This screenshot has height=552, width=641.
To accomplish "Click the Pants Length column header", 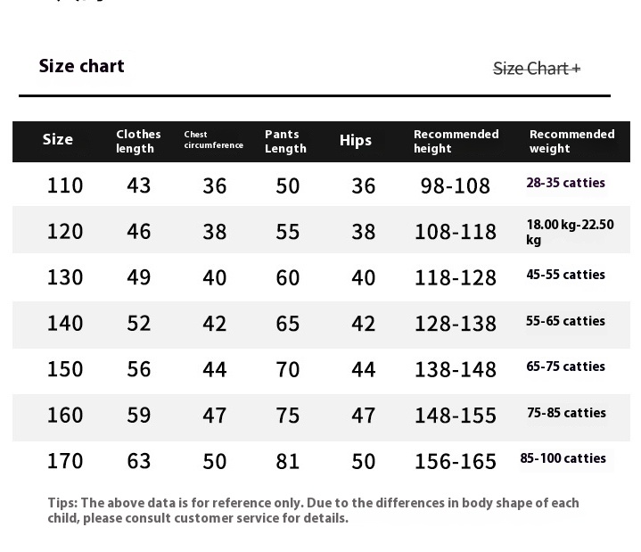I will (x=285, y=141).
